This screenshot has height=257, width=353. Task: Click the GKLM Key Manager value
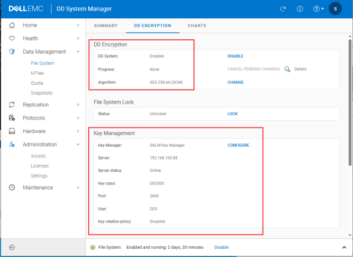[167, 145]
